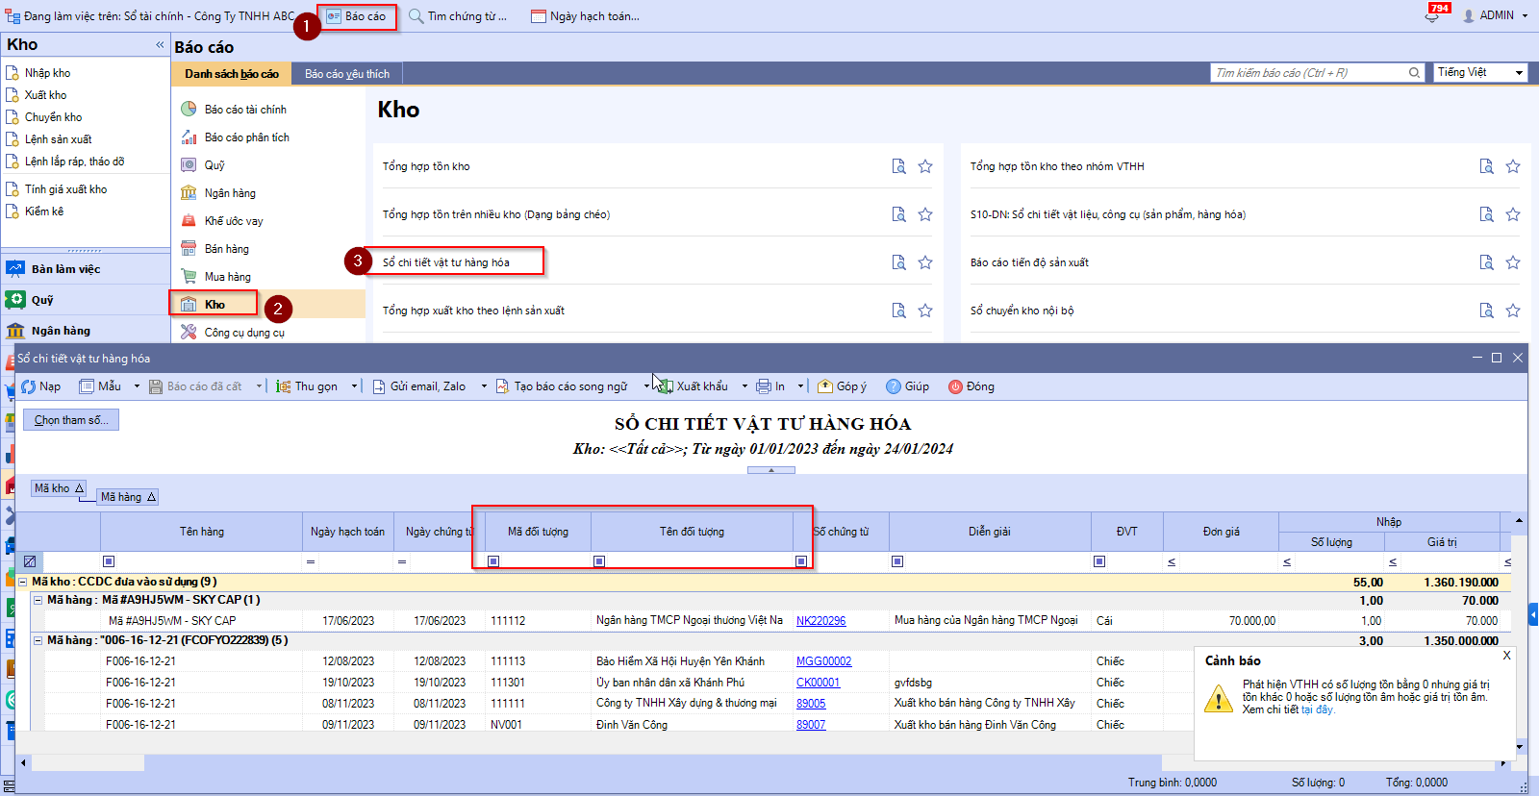Collapse Mã hàng 006-16-12-21 group
Screen dimensions: 1539x796
point(38,640)
